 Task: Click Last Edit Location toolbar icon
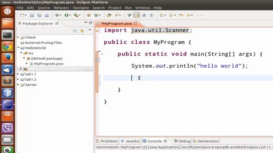(x=181, y=15)
